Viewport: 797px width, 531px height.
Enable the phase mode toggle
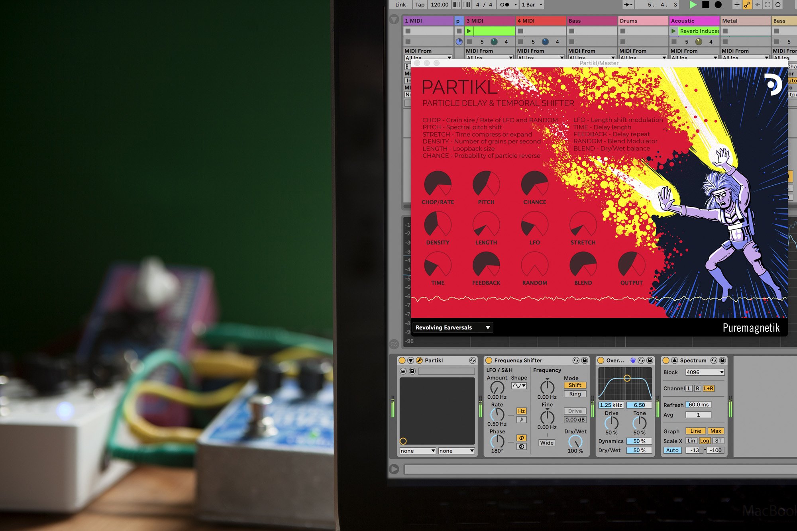521,438
